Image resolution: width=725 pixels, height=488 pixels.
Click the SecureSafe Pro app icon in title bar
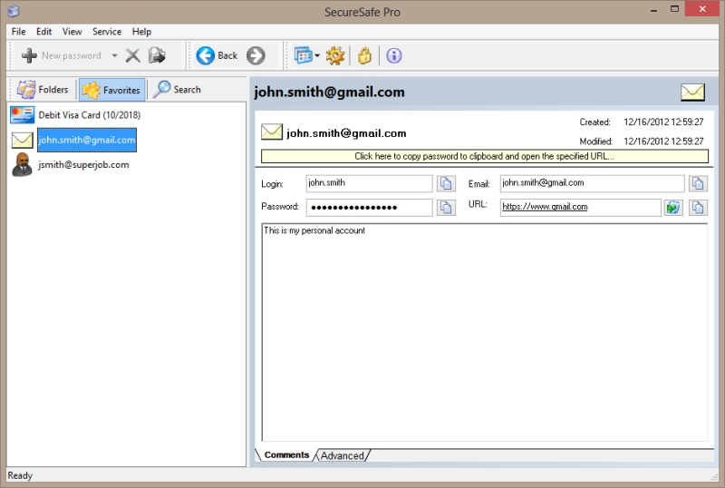click(14, 11)
